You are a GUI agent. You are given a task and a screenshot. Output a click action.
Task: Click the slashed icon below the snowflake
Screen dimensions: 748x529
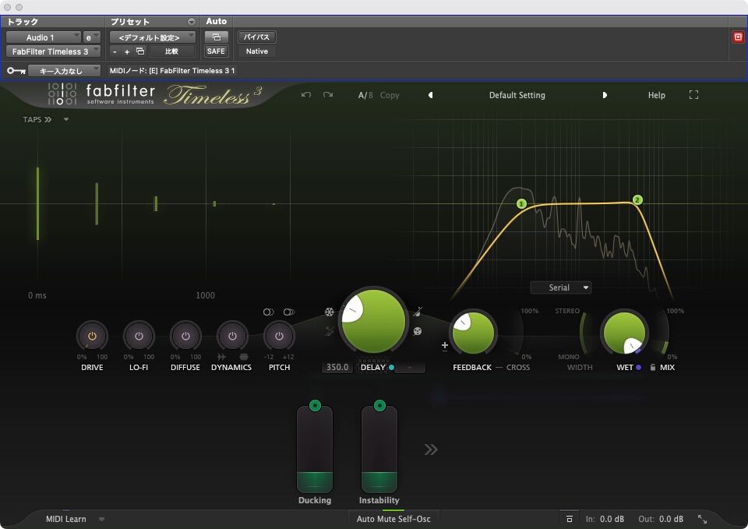pyautogui.click(x=329, y=330)
